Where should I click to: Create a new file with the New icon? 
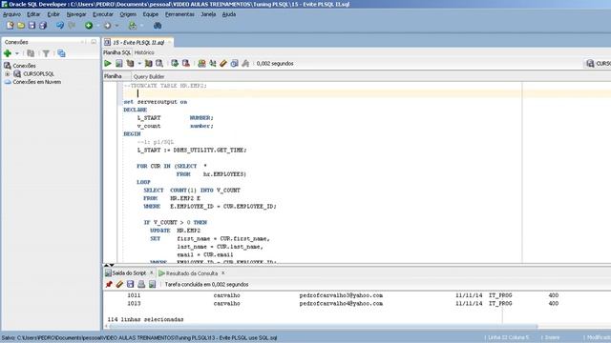pyautogui.click(x=10, y=26)
